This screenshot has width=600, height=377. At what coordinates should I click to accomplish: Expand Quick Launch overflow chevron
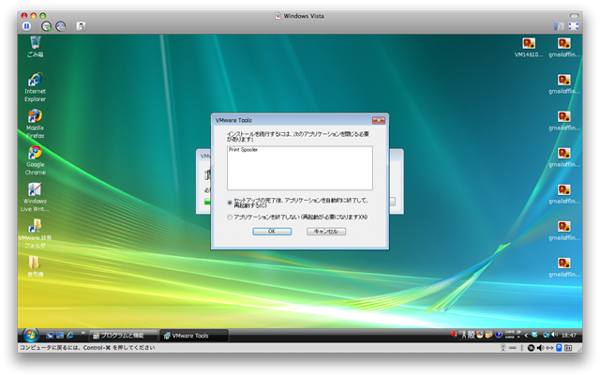point(82,333)
